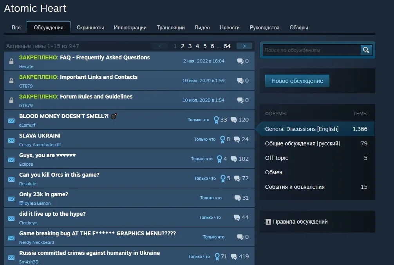Open Правила обсуждений link
This screenshot has height=265, width=394.
pos(300,222)
